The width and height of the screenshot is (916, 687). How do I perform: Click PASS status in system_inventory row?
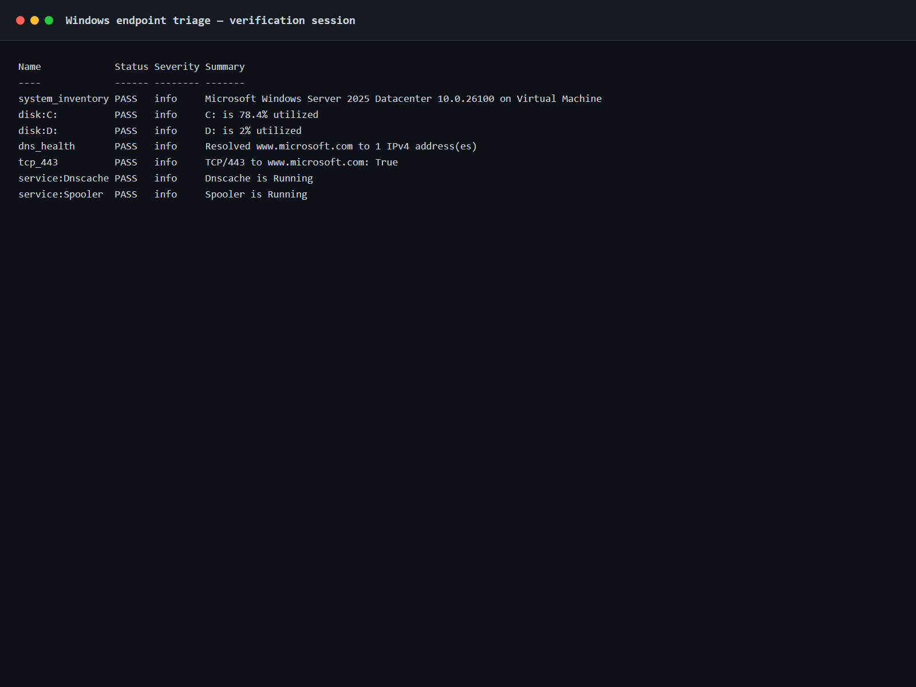126,98
